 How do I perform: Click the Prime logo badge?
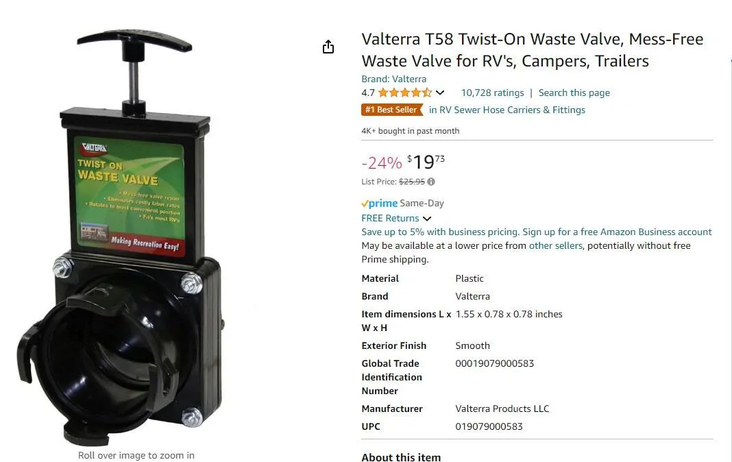[x=380, y=203]
